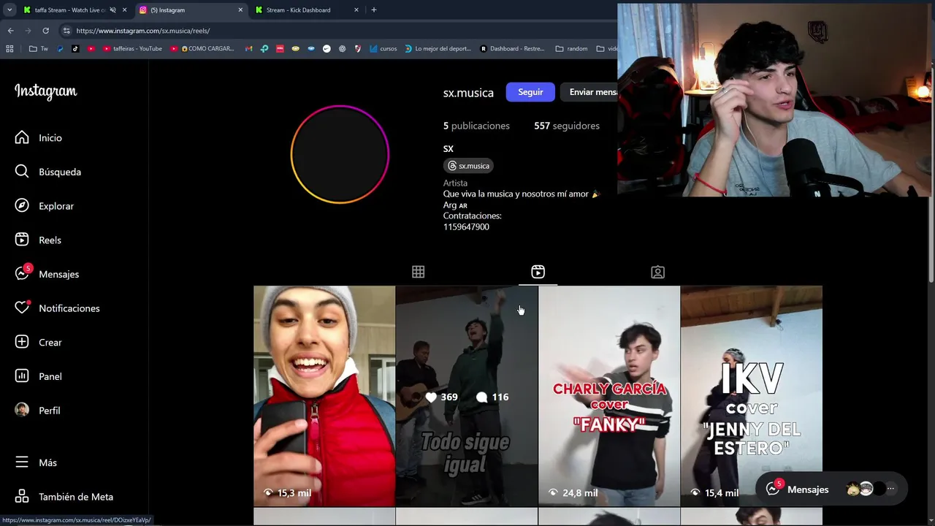Open the Charly García 'Fanky' cover reel
935x526 pixels.
coord(609,396)
